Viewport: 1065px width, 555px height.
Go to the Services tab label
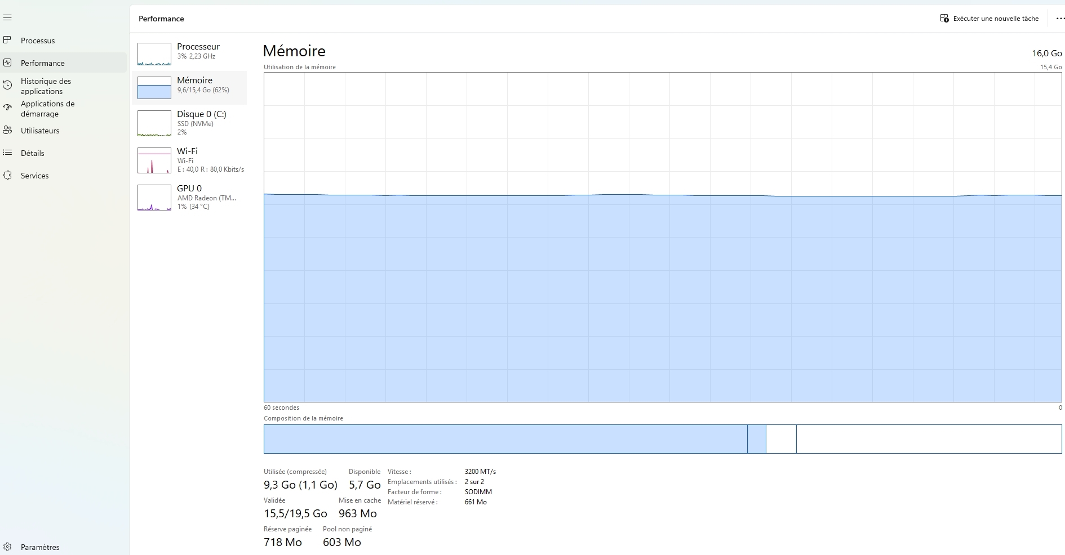[x=34, y=176]
